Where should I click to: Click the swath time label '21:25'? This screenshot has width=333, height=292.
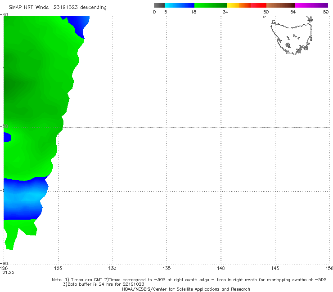(8, 273)
